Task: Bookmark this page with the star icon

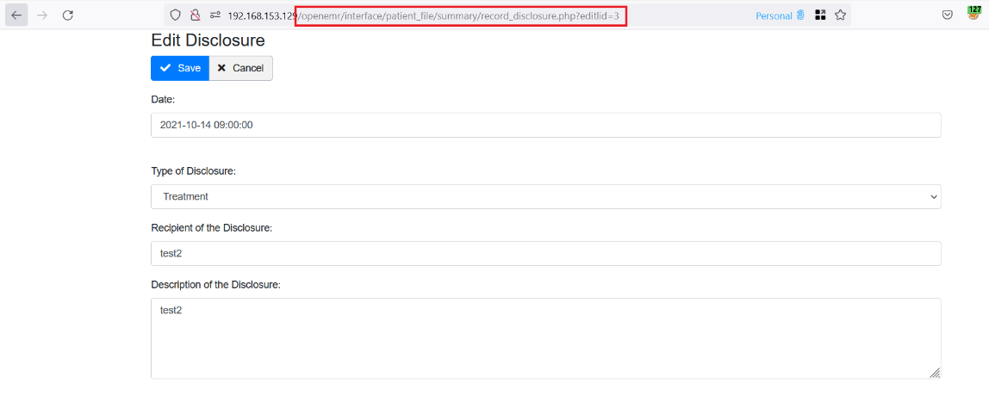Action: click(840, 15)
